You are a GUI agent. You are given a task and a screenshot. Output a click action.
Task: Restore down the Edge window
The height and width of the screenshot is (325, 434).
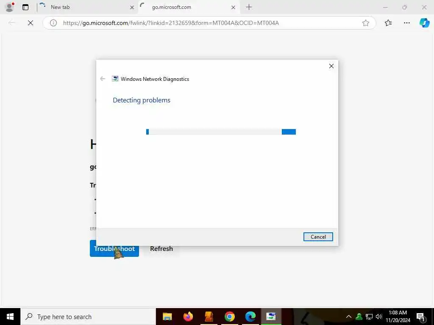(405, 7)
